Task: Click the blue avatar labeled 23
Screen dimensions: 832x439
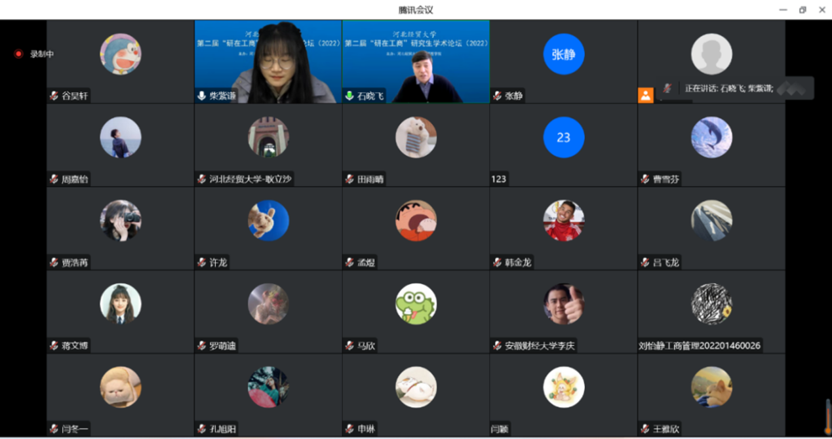Action: point(564,137)
